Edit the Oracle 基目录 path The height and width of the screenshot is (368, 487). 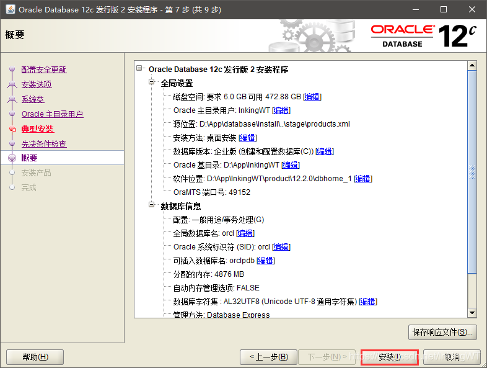[291, 165]
